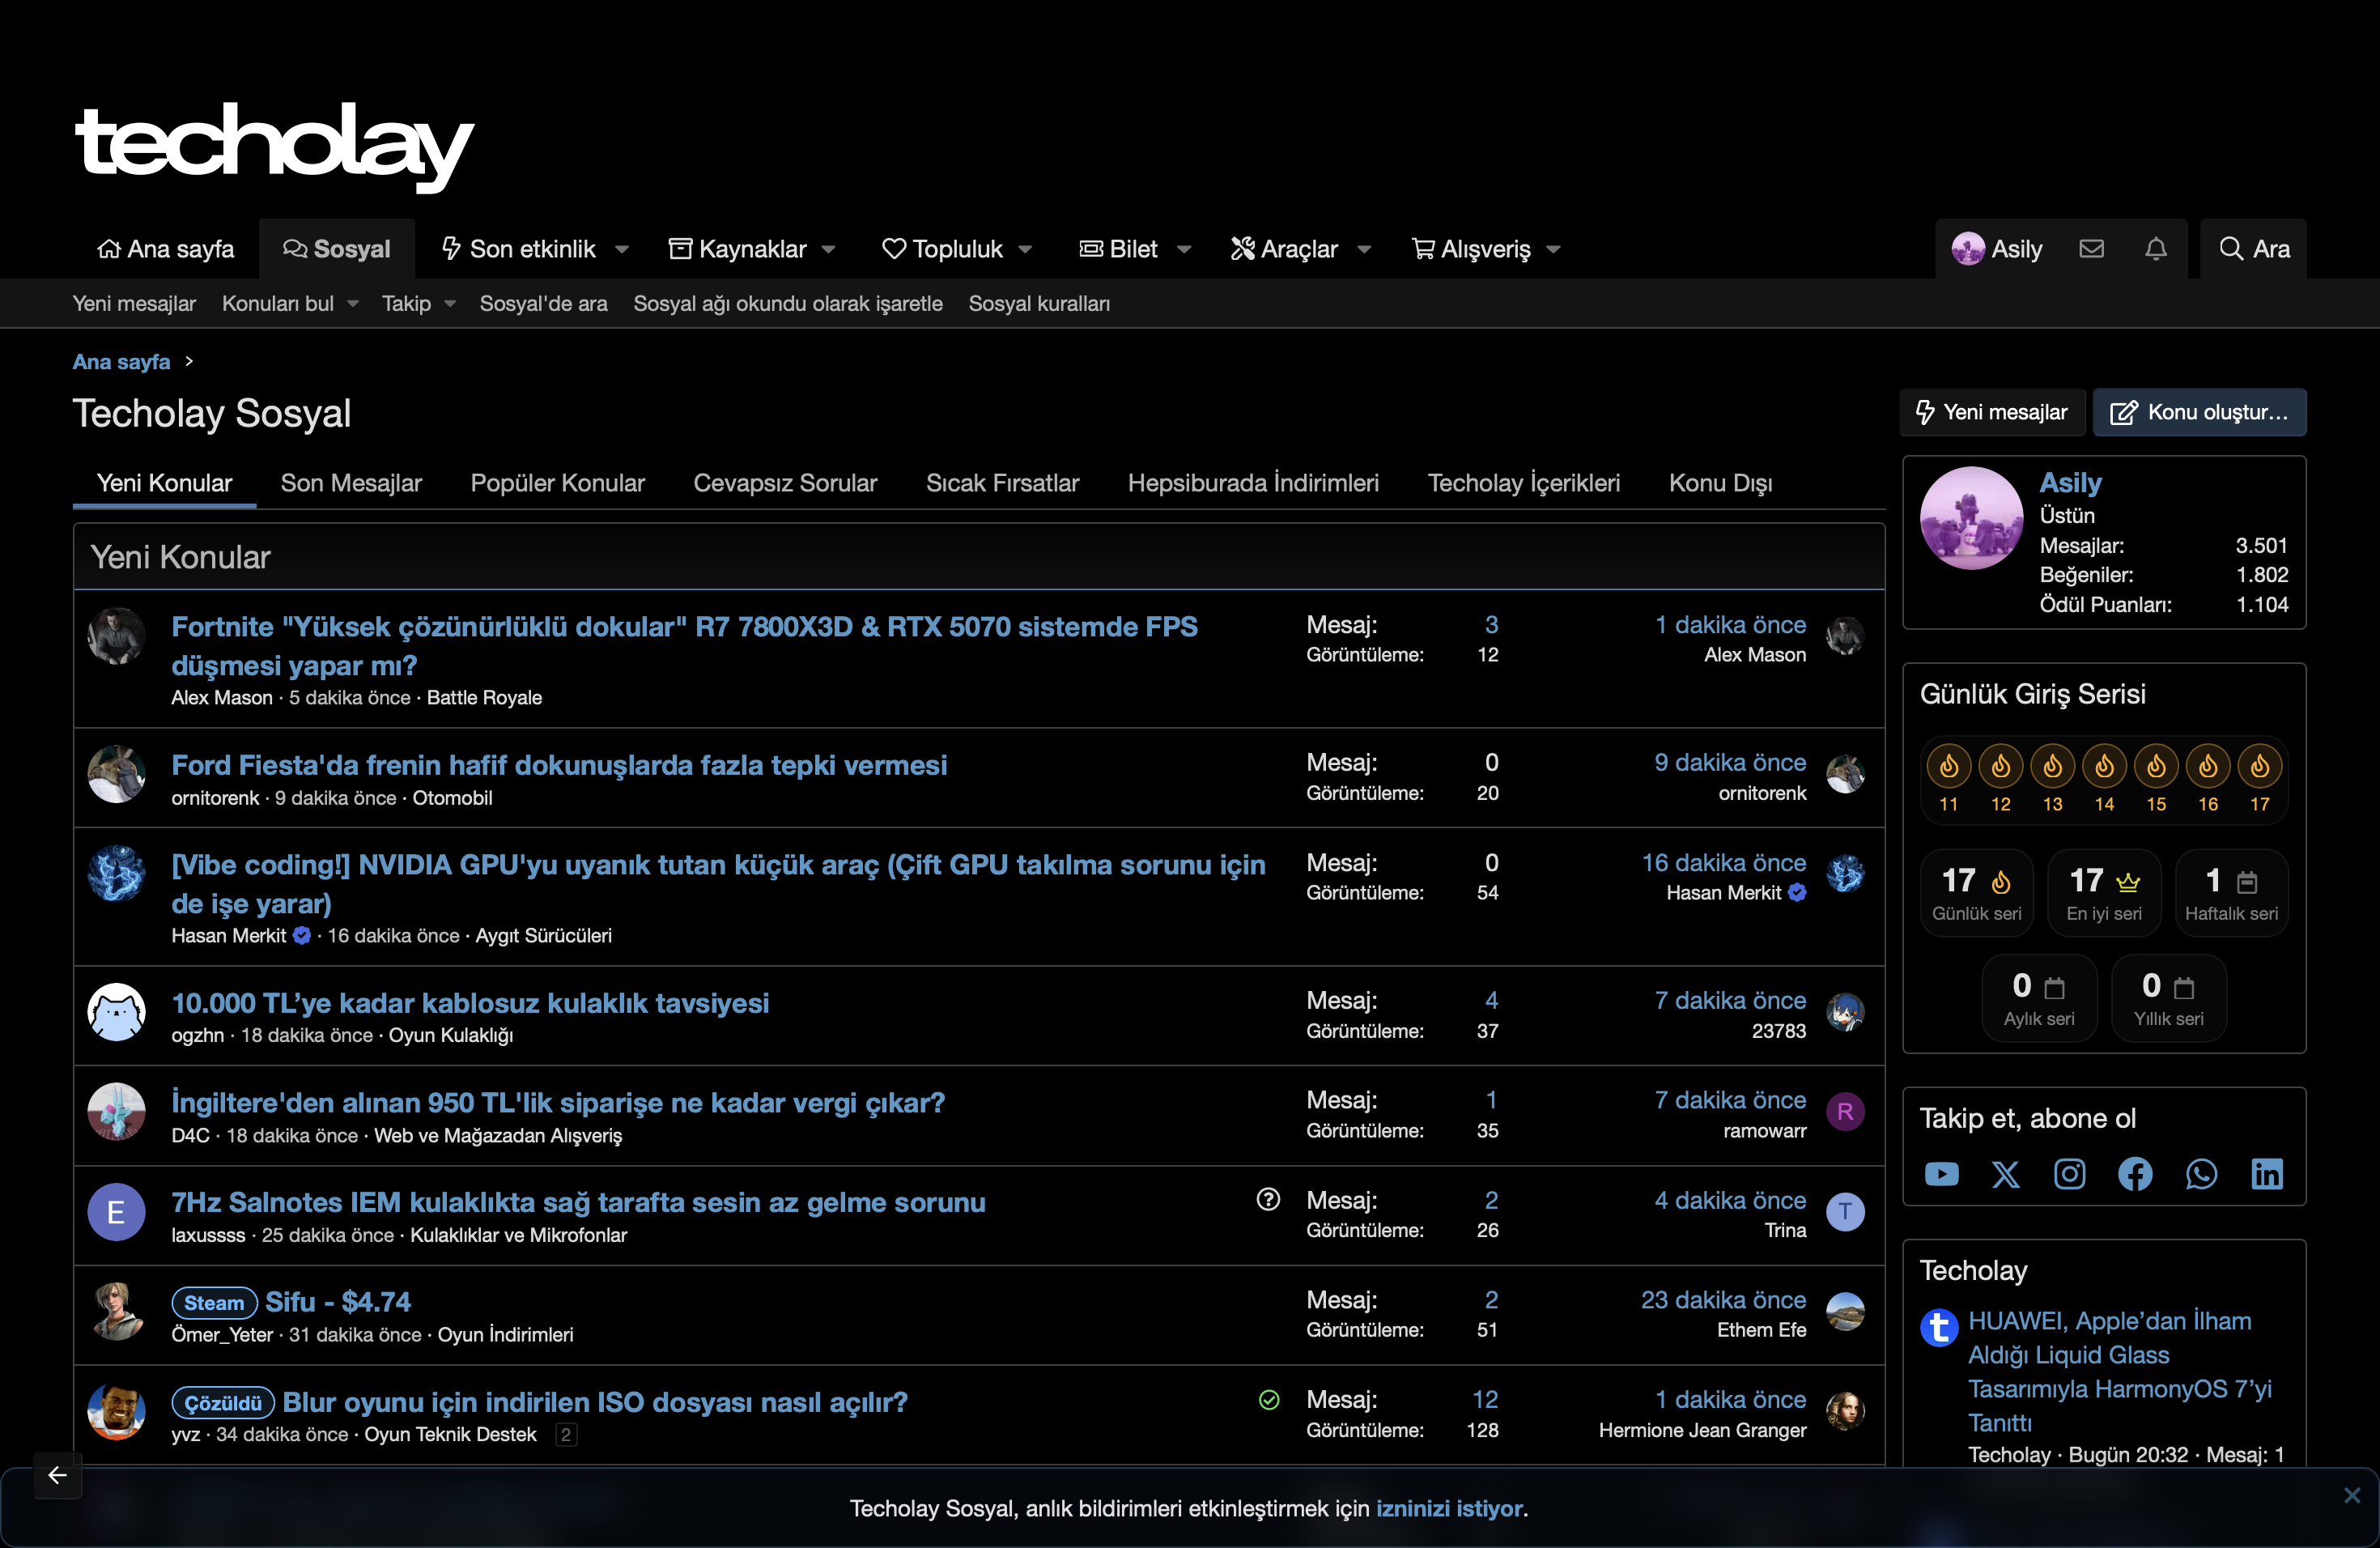Click the page count '2' box on Blur topic

pyautogui.click(x=566, y=1434)
